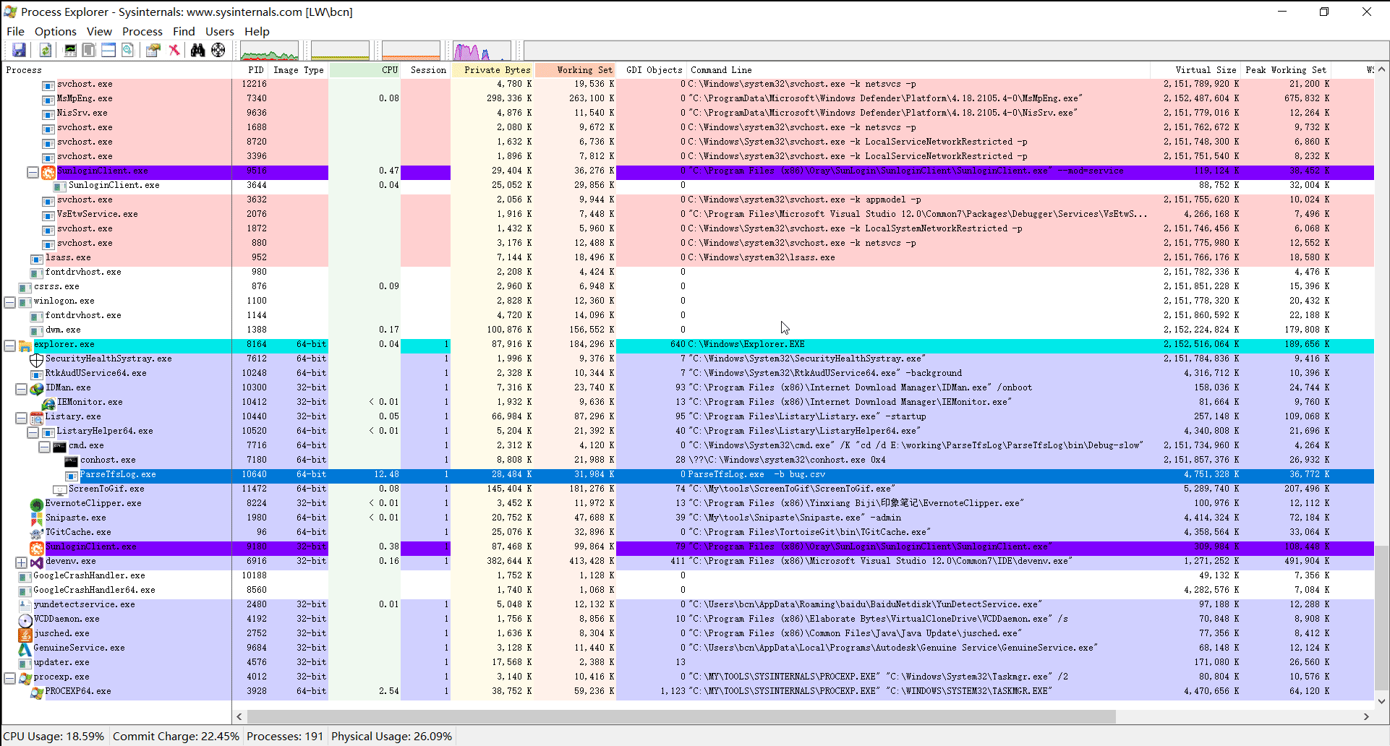
Task: Expand the devenv.exe tree node
Action: click(x=21, y=562)
